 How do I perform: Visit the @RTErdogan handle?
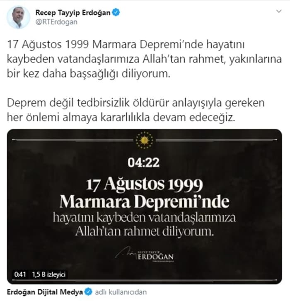pos(56,22)
